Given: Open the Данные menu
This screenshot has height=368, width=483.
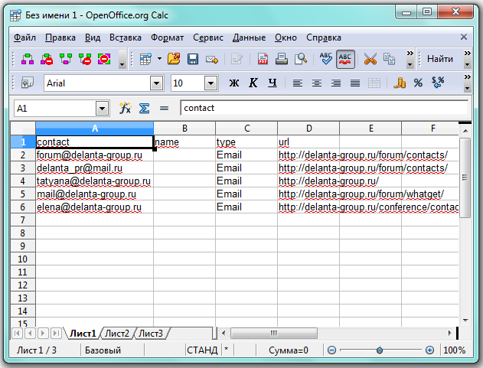Looking at the screenshot, I should 249,37.
